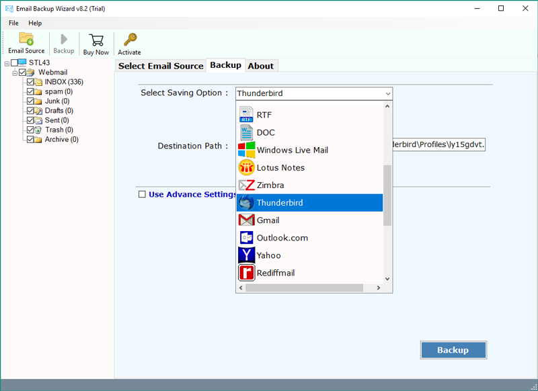Click the horizontal scroll left arrow
The width and height of the screenshot is (538, 391).
pyautogui.click(x=241, y=288)
